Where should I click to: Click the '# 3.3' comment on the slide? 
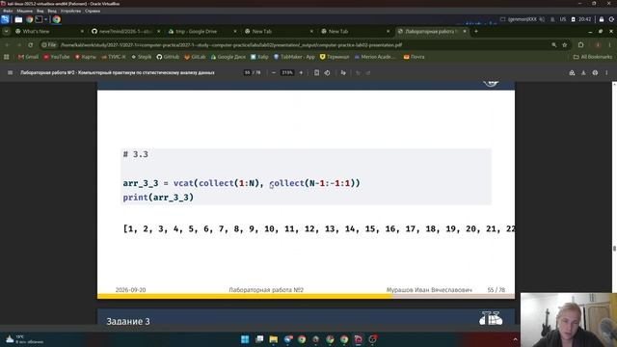coord(135,154)
